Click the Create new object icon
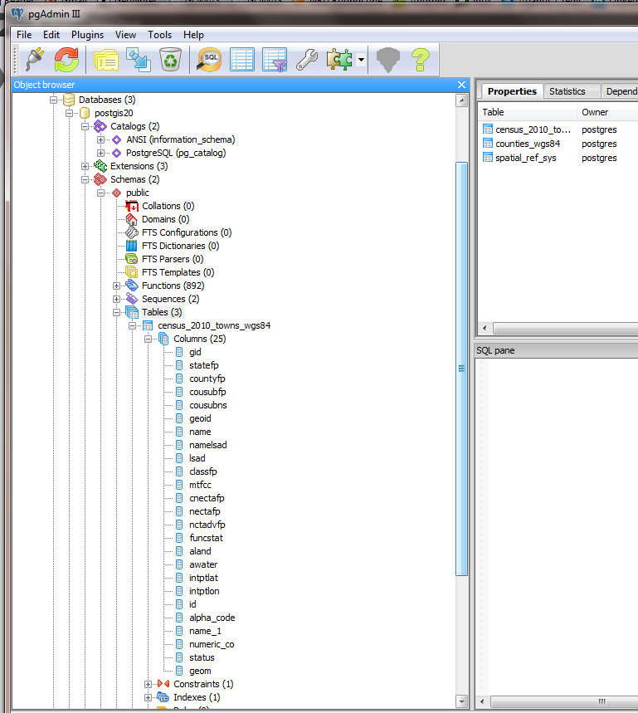Viewport: 638px width, 713px height. pyautogui.click(x=139, y=60)
